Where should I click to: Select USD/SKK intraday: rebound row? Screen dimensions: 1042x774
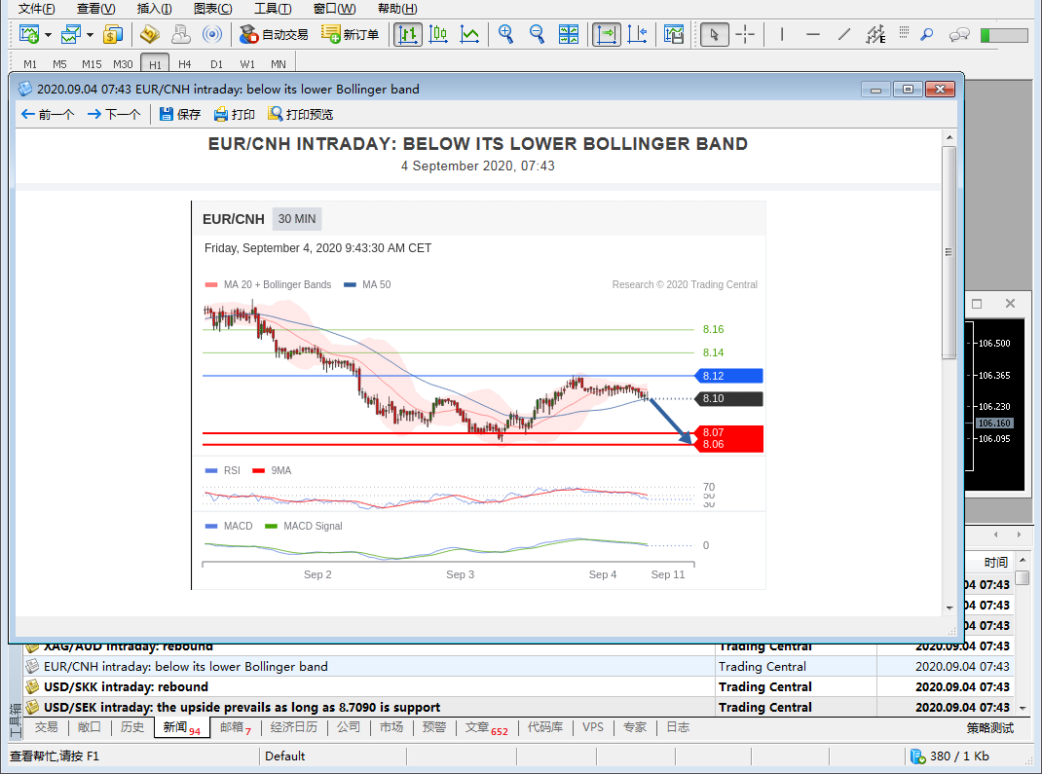[x=517, y=687]
